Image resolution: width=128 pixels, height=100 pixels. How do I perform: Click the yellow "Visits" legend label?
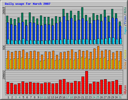tap(125, 54)
